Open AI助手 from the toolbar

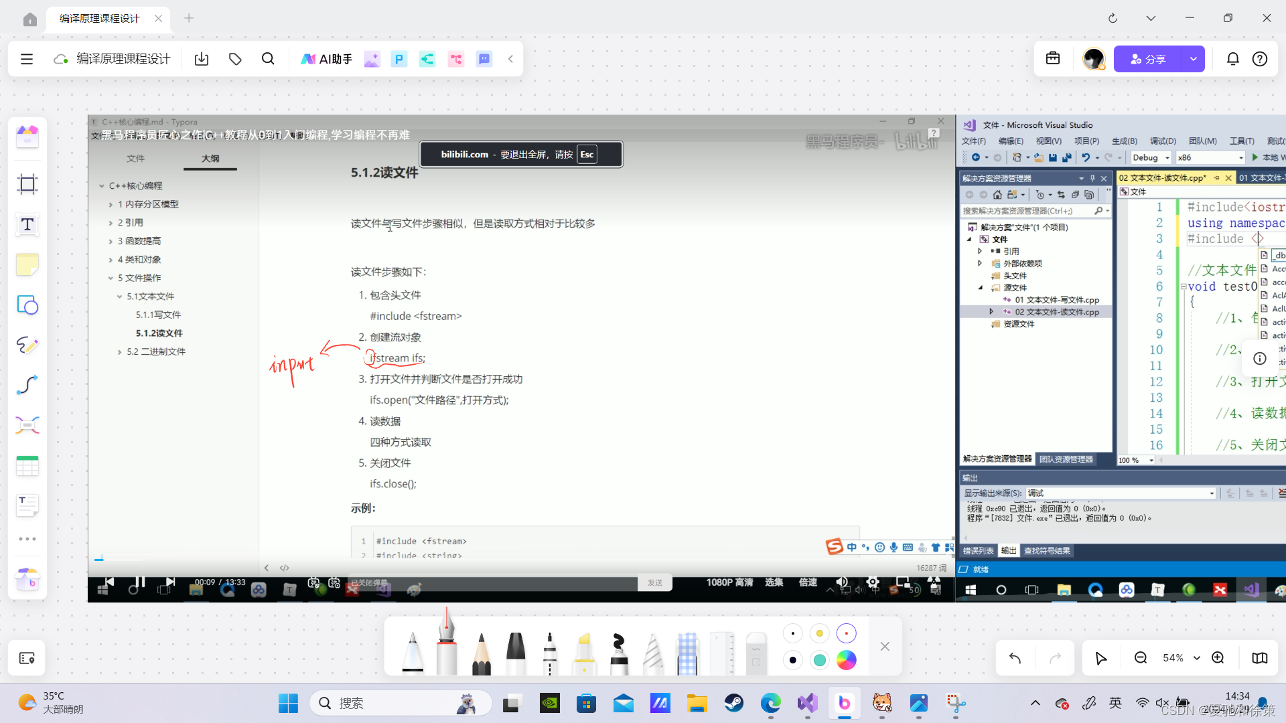(x=326, y=59)
